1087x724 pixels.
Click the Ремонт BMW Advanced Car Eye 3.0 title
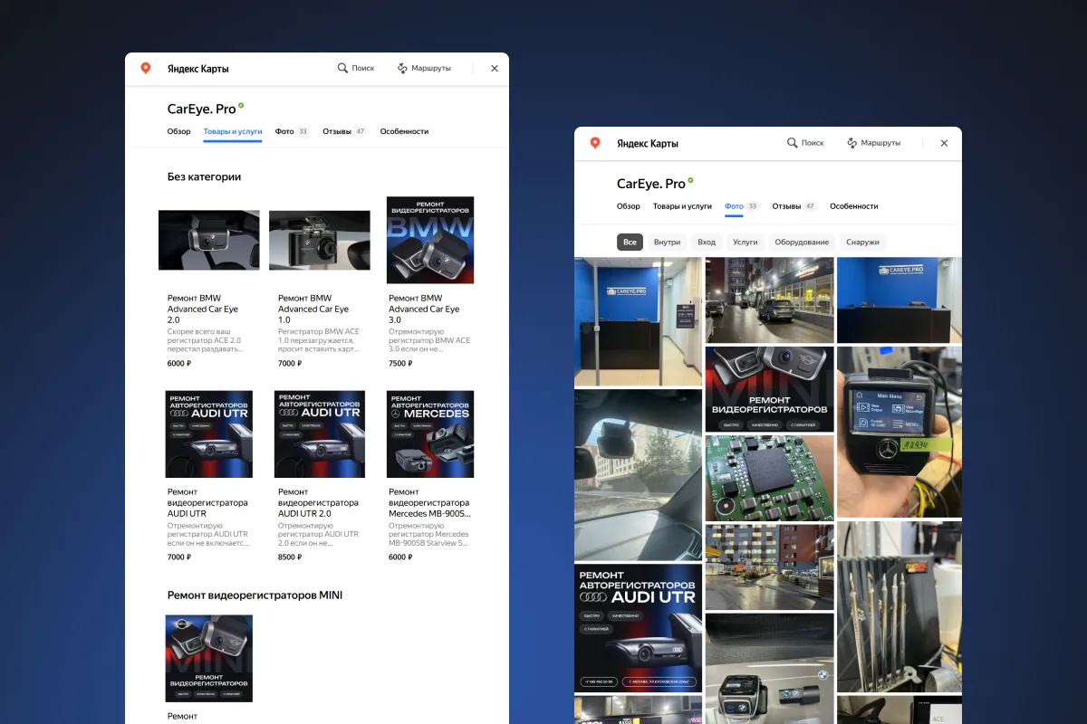pyautogui.click(x=424, y=309)
